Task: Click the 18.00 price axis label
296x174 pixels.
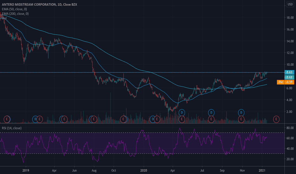Action: coord(290,18)
